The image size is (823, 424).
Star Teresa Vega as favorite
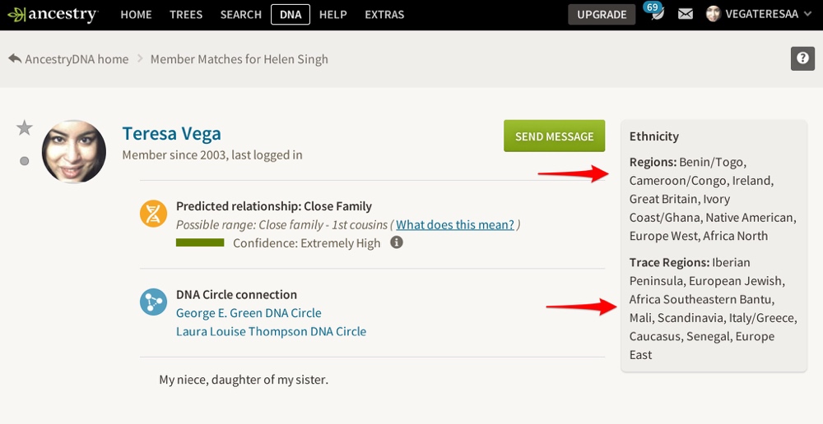[25, 127]
